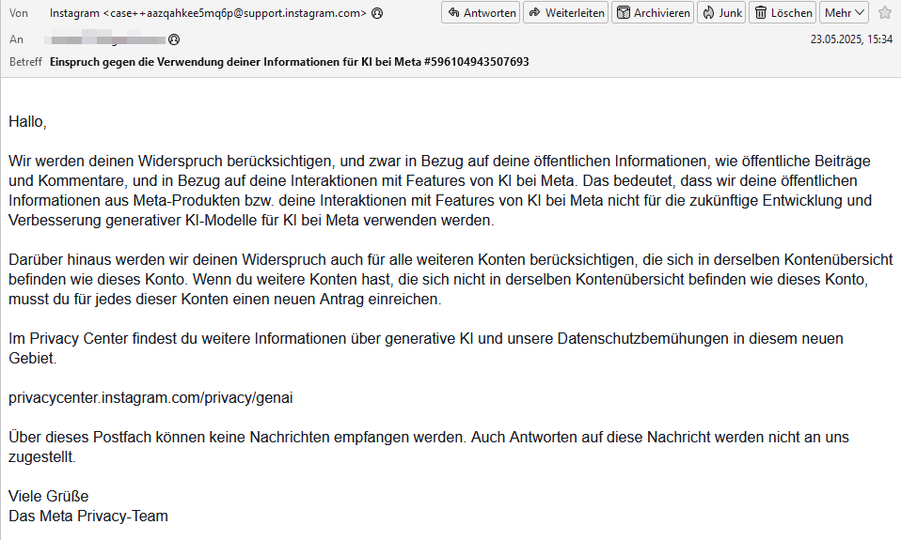This screenshot has height=540, width=901.
Task: Star this message with the star icon
Action: click(x=885, y=12)
